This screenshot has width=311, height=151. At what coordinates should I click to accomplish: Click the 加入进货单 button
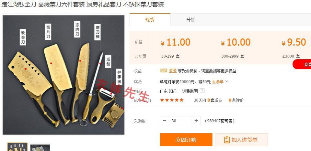242,140
